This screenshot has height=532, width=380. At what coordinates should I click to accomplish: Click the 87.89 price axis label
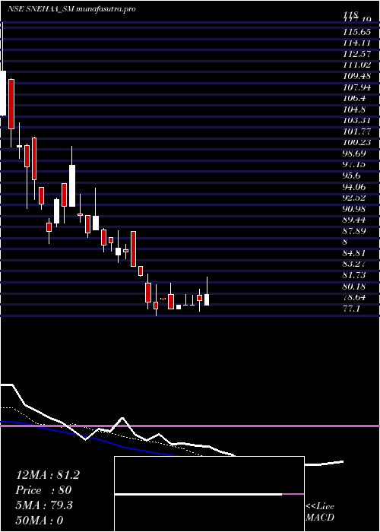pos(354,231)
